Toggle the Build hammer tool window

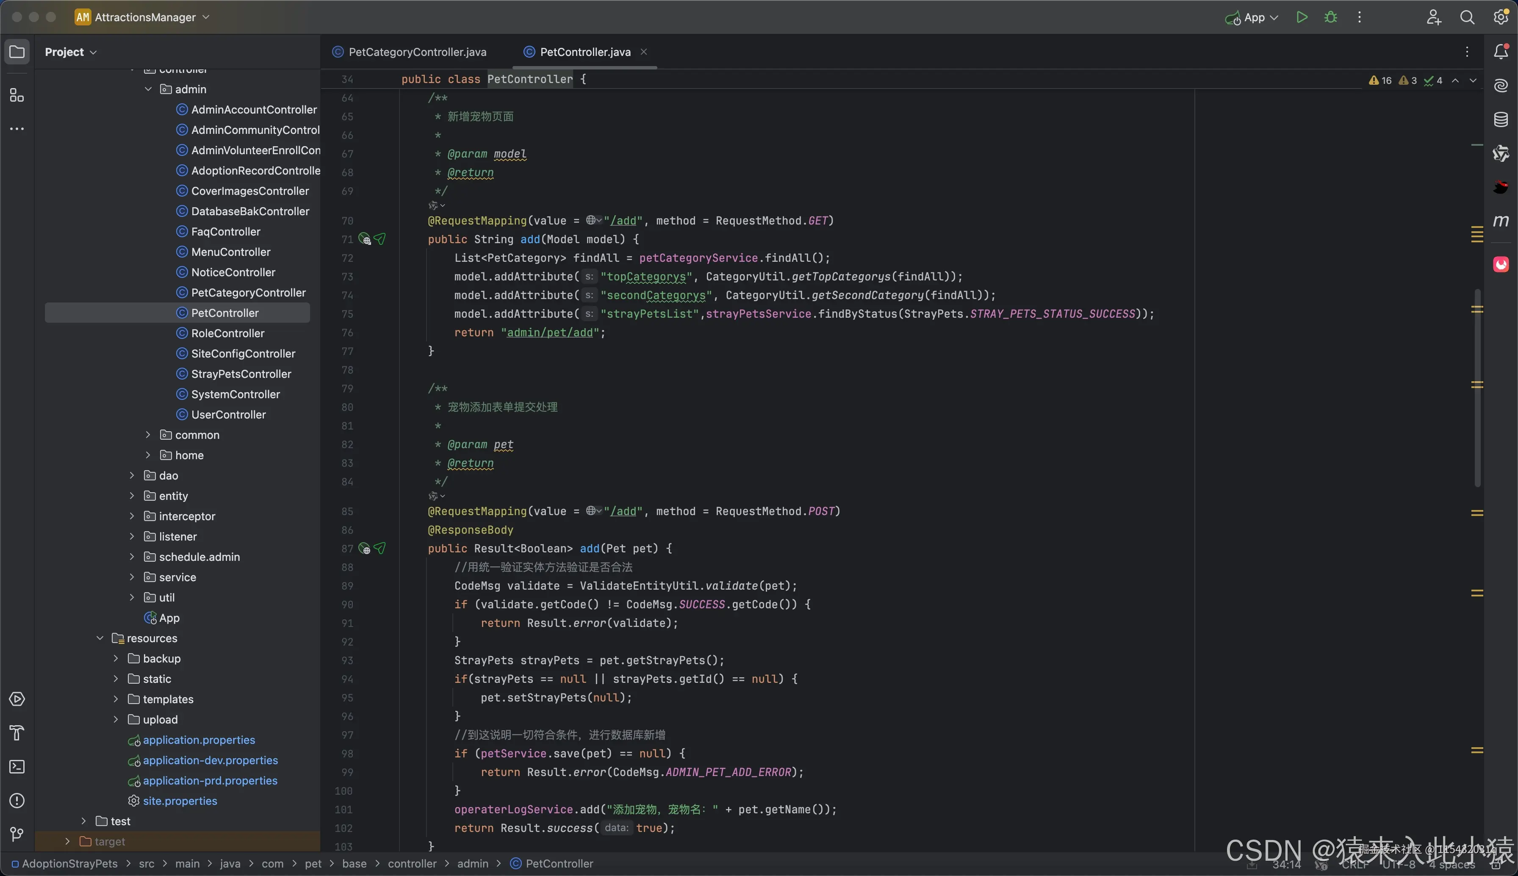click(17, 733)
